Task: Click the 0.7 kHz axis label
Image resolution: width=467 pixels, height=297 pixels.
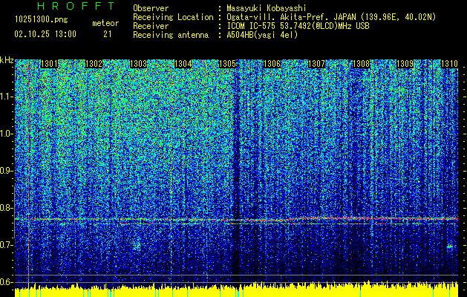Action: (x=7, y=245)
